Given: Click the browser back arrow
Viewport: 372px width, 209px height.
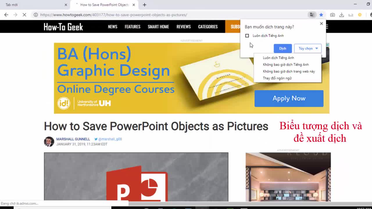Looking at the screenshot, I should (6, 15).
